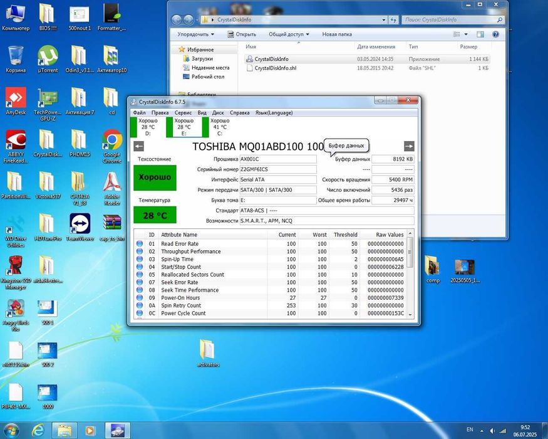Image resolution: width=548 pixels, height=439 pixels.
Task: Open the Справка menu in CrystalDiskInfo
Action: tap(240, 113)
